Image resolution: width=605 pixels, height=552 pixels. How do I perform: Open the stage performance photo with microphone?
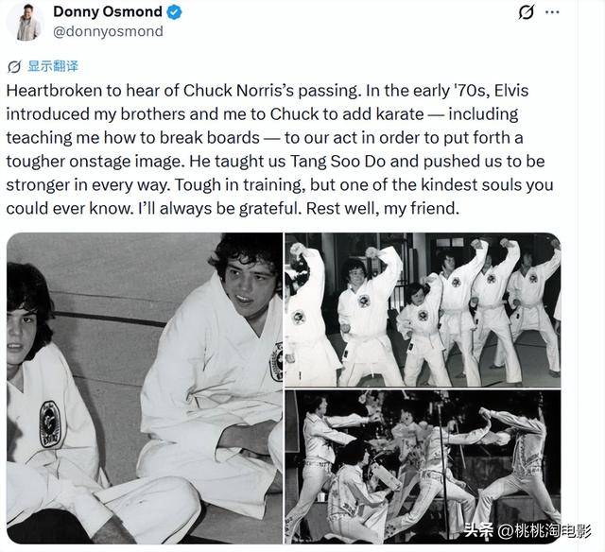tap(423, 467)
